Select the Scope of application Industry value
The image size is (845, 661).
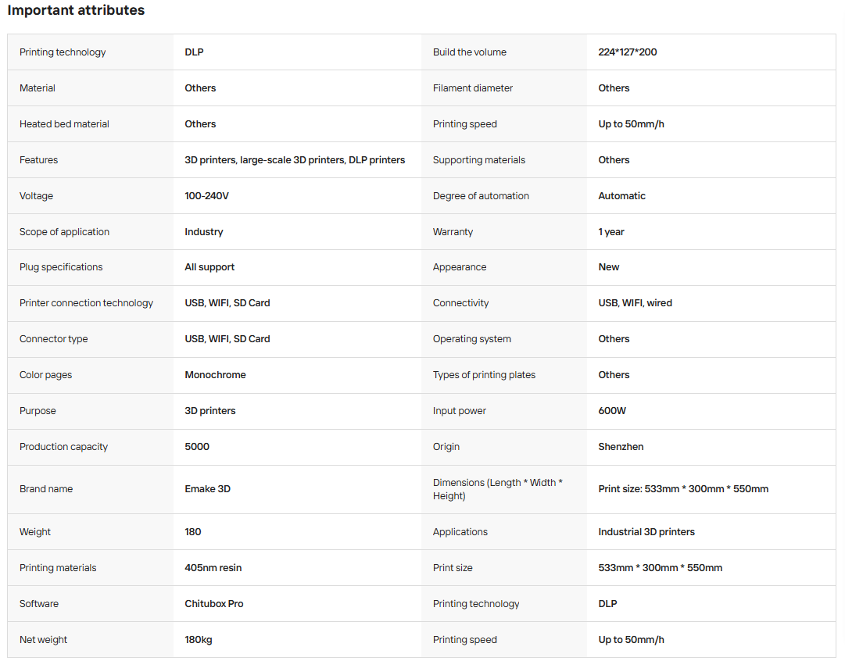[204, 232]
